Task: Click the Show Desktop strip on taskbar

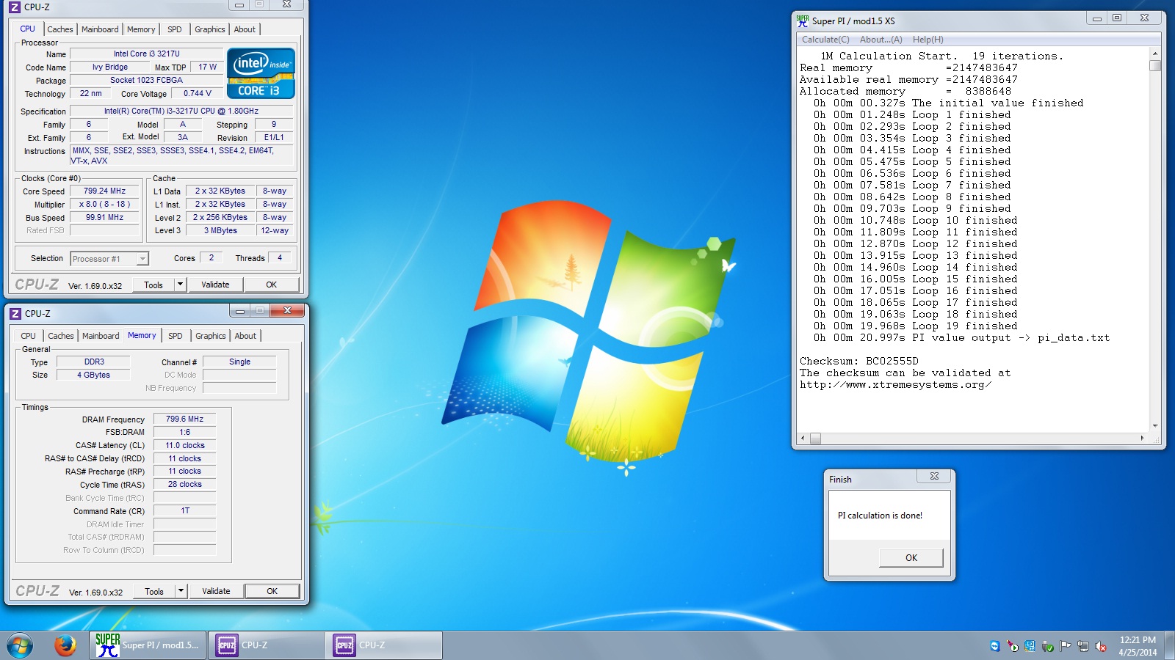Action: tap(1170, 646)
